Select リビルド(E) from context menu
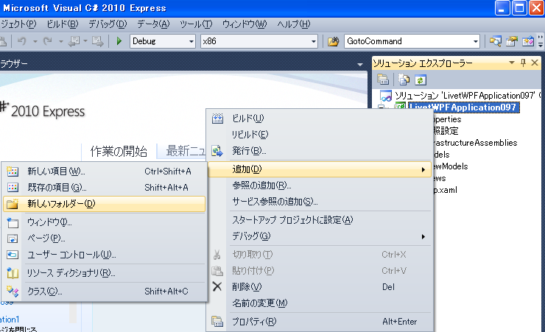Image resolution: width=545 pixels, height=332 pixels. pyautogui.click(x=320, y=135)
